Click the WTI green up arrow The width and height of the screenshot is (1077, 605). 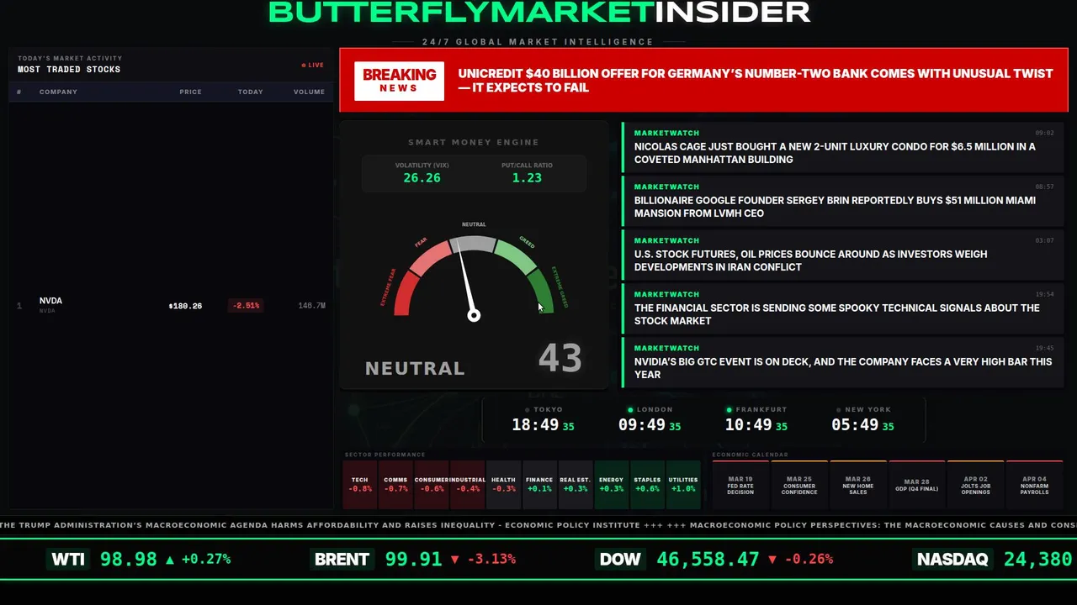click(170, 559)
